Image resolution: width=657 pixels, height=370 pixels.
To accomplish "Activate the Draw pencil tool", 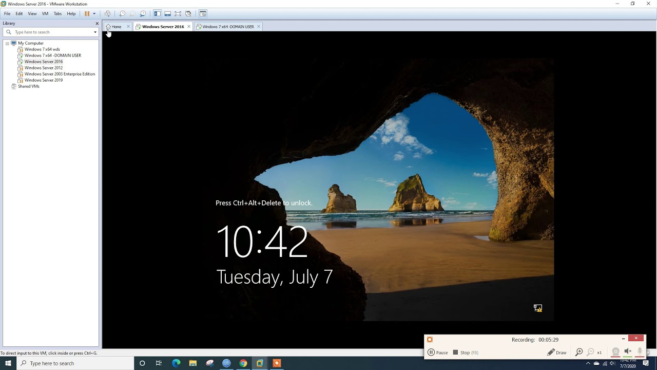I will [x=557, y=353].
